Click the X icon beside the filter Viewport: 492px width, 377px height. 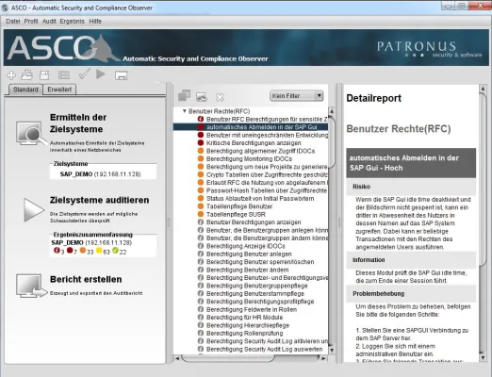220,97
